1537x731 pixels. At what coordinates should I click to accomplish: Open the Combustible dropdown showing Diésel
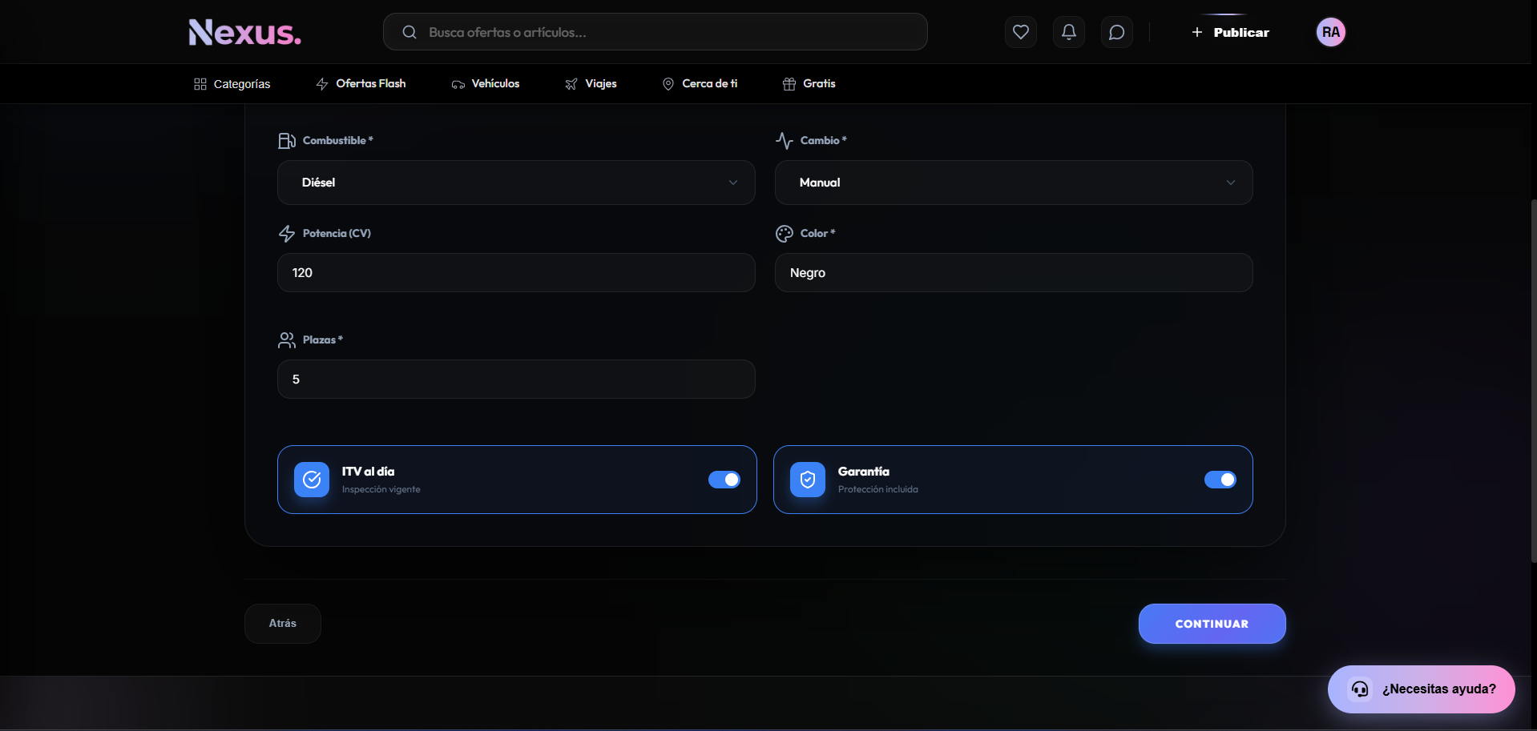[x=516, y=183]
